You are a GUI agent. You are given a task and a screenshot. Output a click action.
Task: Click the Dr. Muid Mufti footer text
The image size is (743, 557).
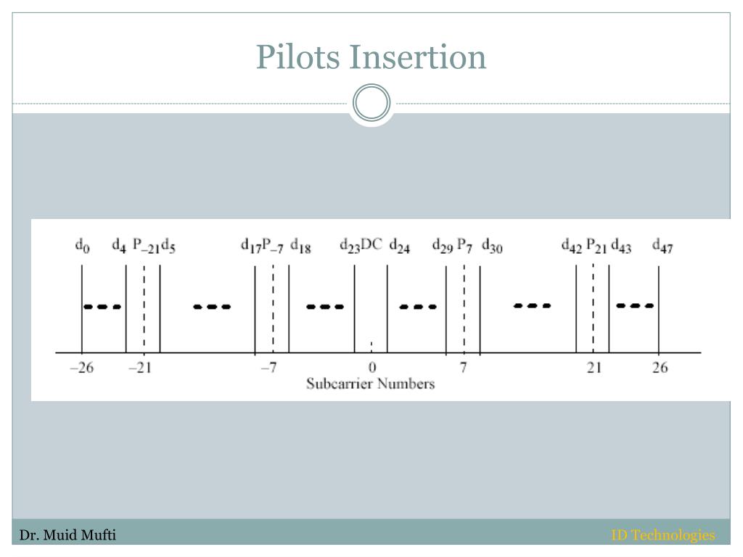67,535
